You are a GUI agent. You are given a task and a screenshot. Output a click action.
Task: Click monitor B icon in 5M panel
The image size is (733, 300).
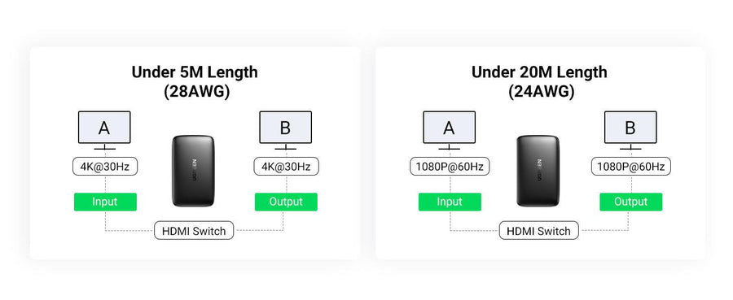click(x=285, y=130)
